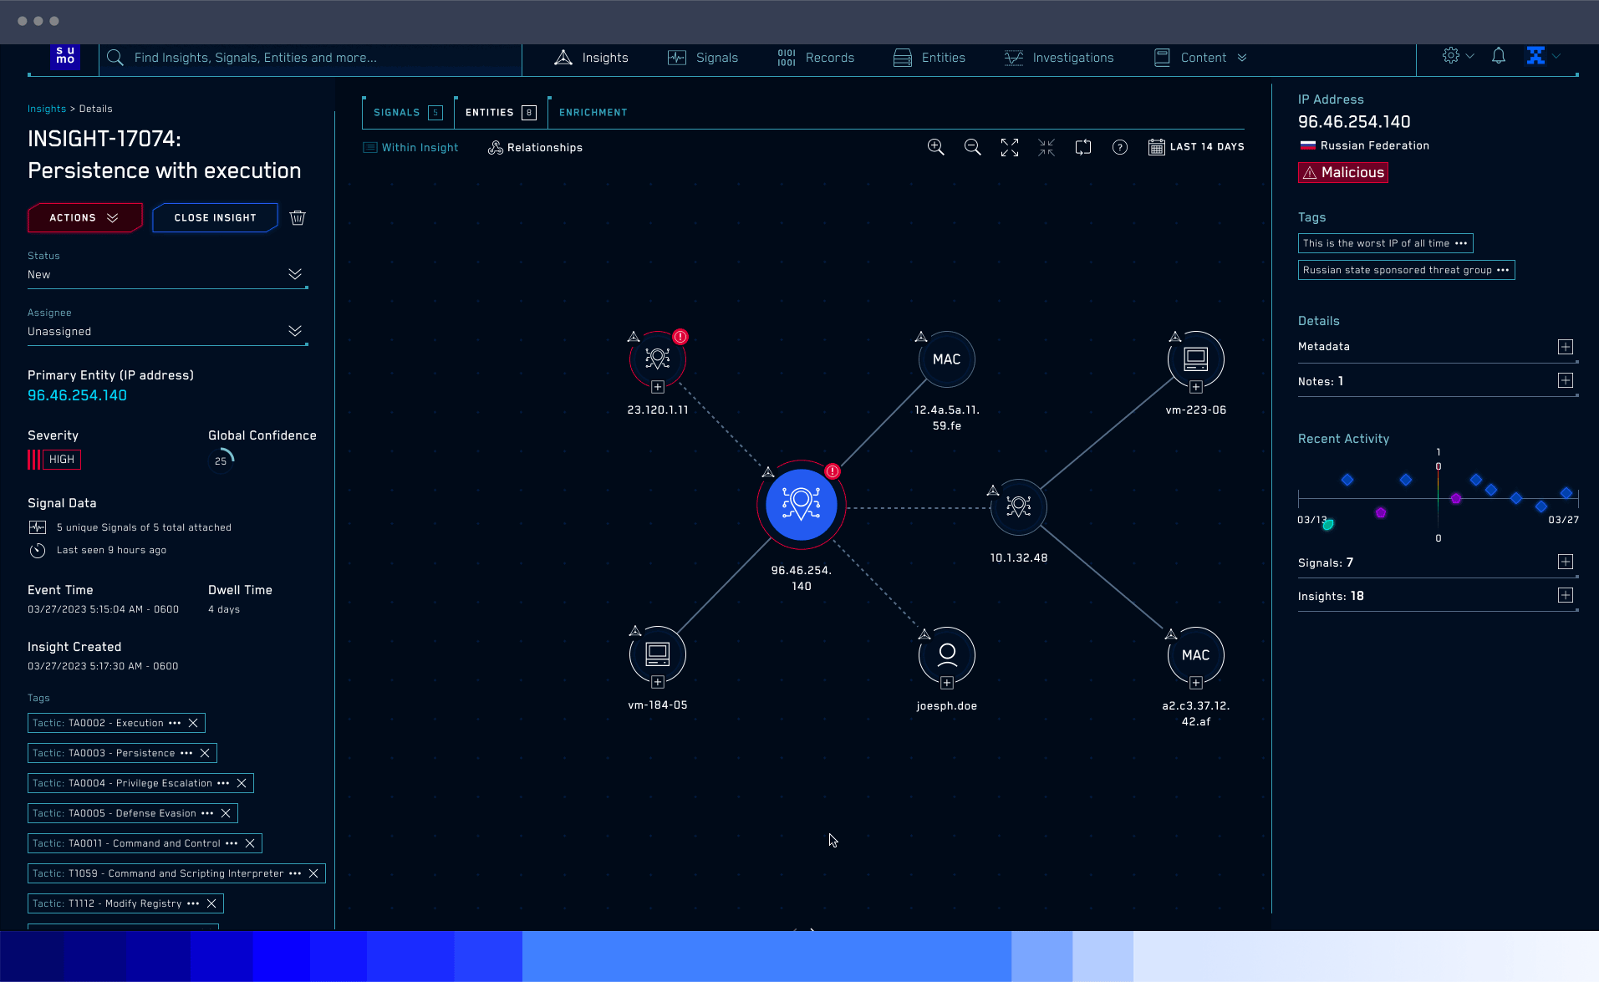This screenshot has height=982, width=1599.
Task: Click the Close Insight button
Action: pos(215,217)
